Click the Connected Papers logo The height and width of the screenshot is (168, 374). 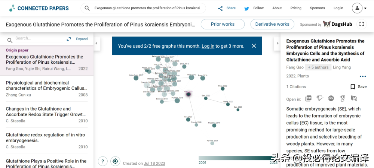tap(39, 8)
